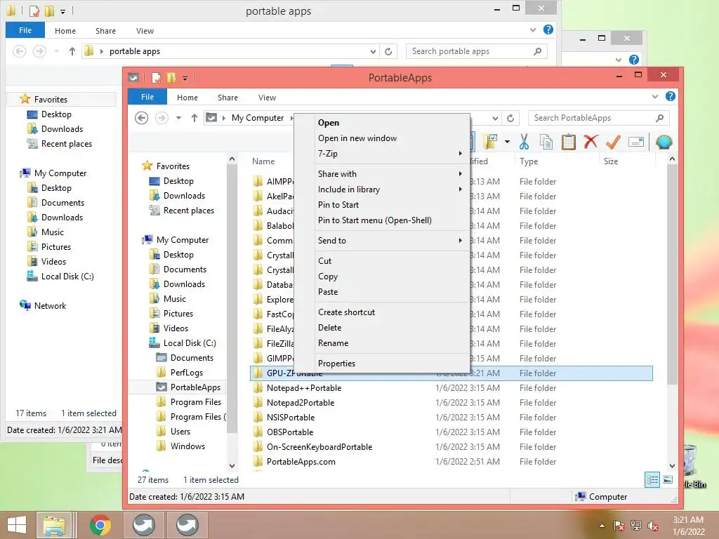Sort by Size column header
This screenshot has width=719, height=539.
click(610, 161)
